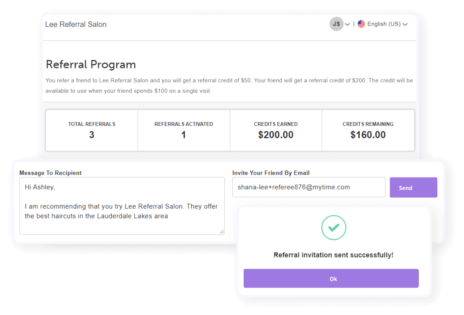Click the Message To Recipient label

click(51, 173)
